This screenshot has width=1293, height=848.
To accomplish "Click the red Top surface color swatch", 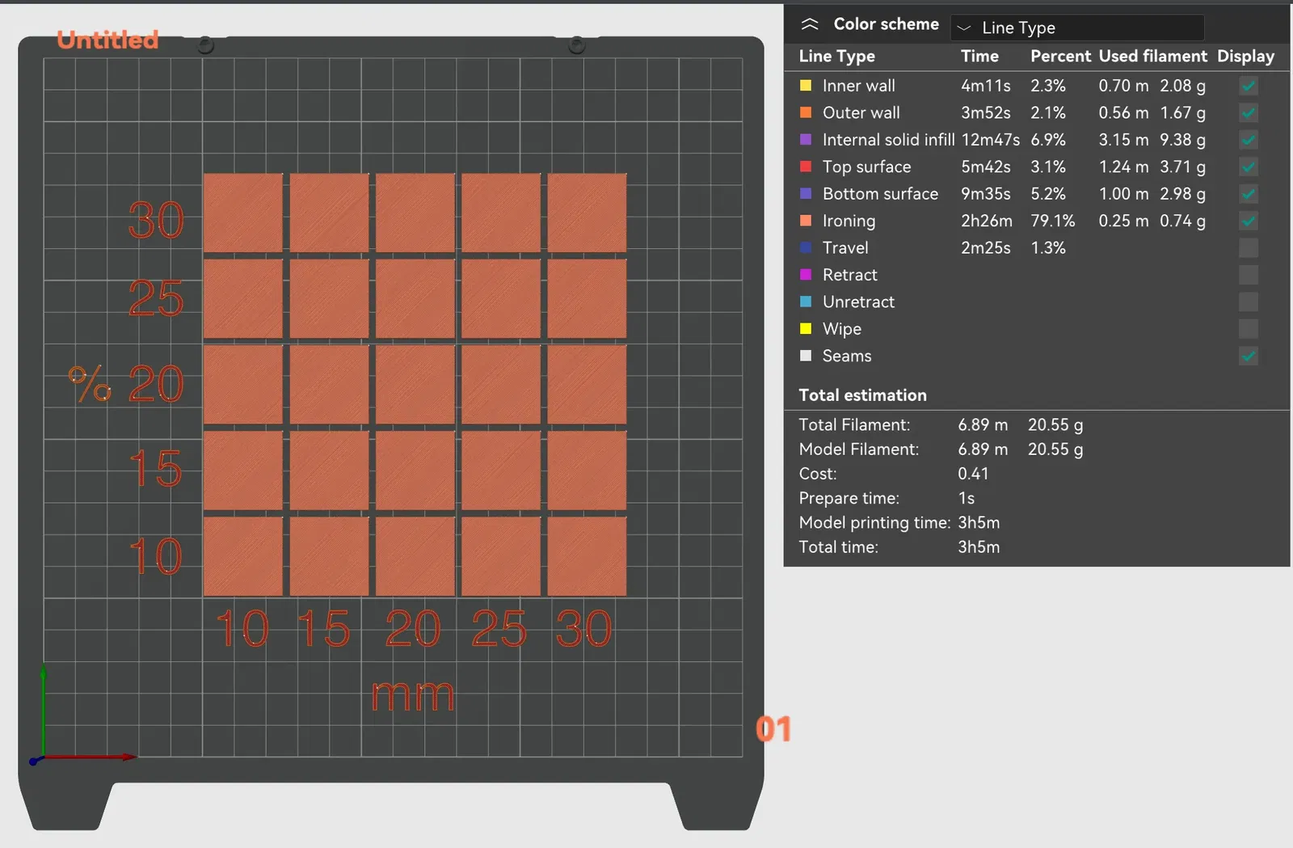I will (x=806, y=167).
